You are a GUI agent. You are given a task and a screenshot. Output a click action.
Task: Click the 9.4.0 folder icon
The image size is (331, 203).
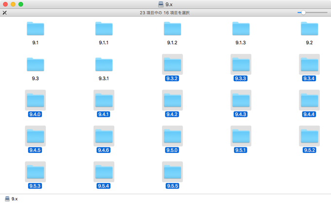(35, 100)
